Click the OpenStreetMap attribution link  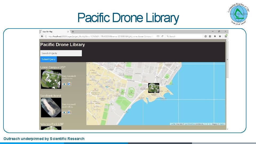click(x=190, y=124)
